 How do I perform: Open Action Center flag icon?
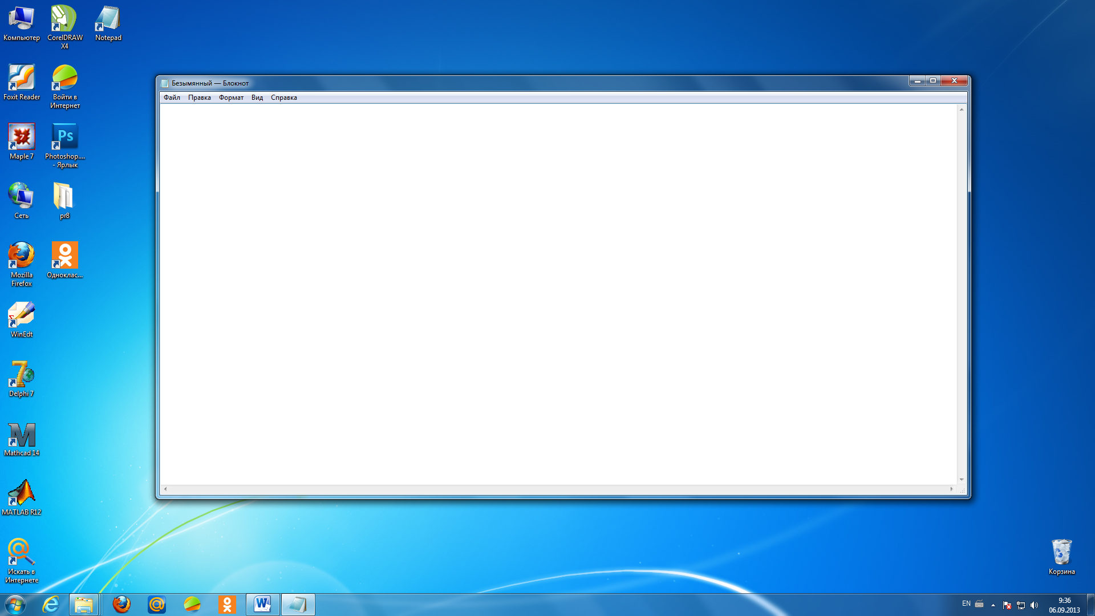(x=1007, y=605)
